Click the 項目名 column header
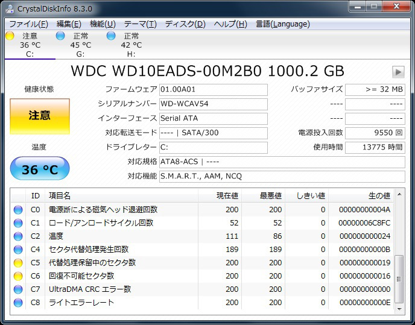Image resolution: width=415 pixels, height=325 pixels. [x=121, y=196]
